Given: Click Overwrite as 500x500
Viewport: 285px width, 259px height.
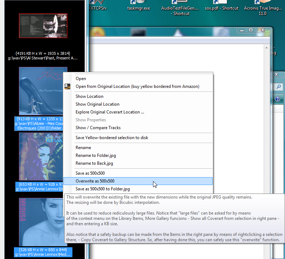Looking at the screenshot, I should pos(138,181).
